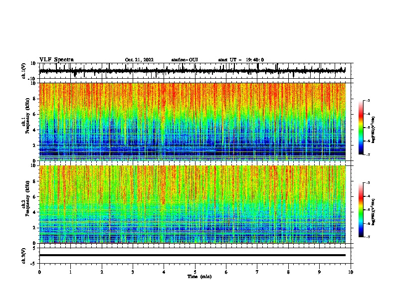Image resolution: width=395 pixels, height=305 pixels.
Task: Click the ch.2 spectrogram plot
Action: tap(192, 204)
